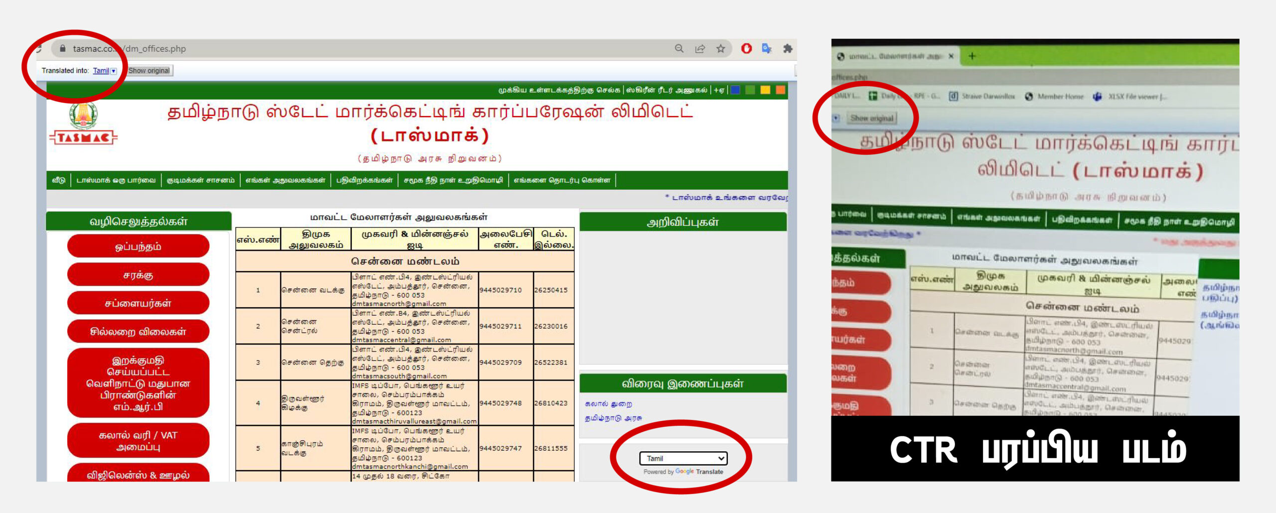Click the Google Translate attribution link
This screenshot has height=513, width=1276.
click(x=683, y=472)
